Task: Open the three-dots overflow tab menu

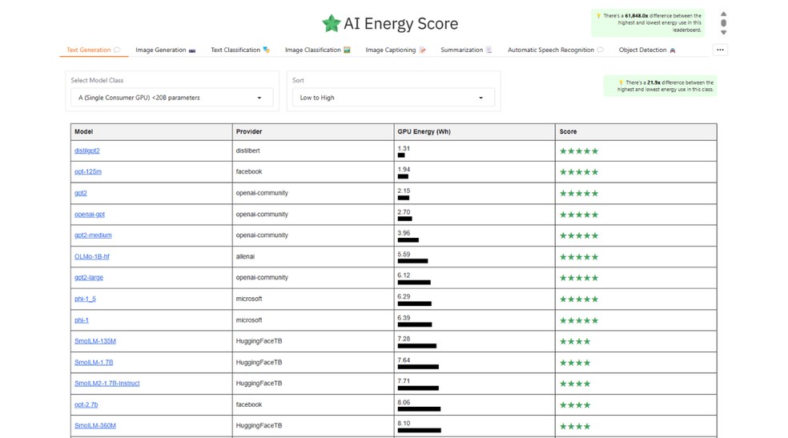Action: (720, 50)
